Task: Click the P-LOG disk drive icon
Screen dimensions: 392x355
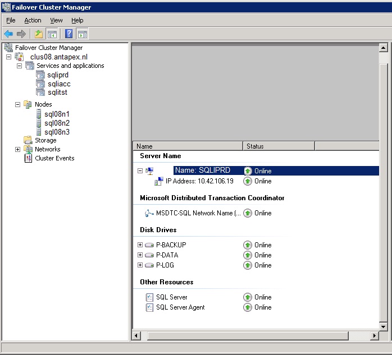Action: point(149,265)
